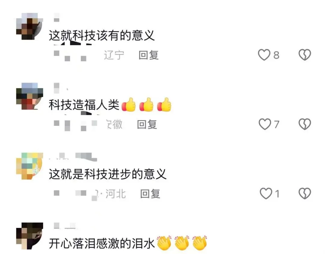Dislike the Hebei comment
This screenshot has height=254, width=325.
click(x=305, y=194)
